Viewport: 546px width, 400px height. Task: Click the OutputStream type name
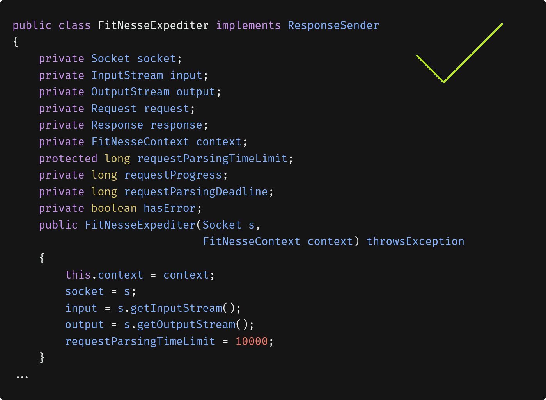[x=130, y=92]
